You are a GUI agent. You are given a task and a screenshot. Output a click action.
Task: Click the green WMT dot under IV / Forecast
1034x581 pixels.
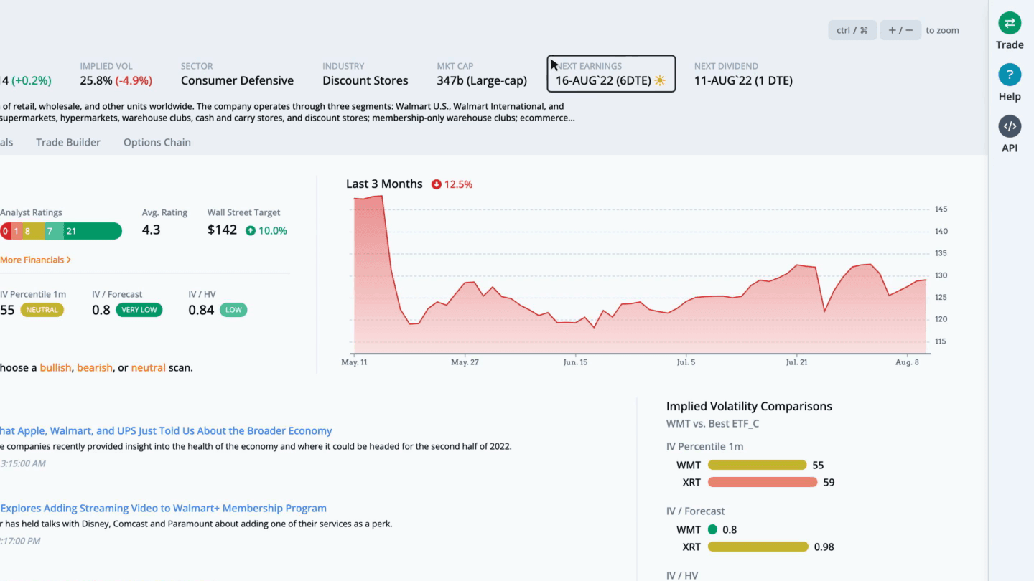pyautogui.click(x=712, y=529)
